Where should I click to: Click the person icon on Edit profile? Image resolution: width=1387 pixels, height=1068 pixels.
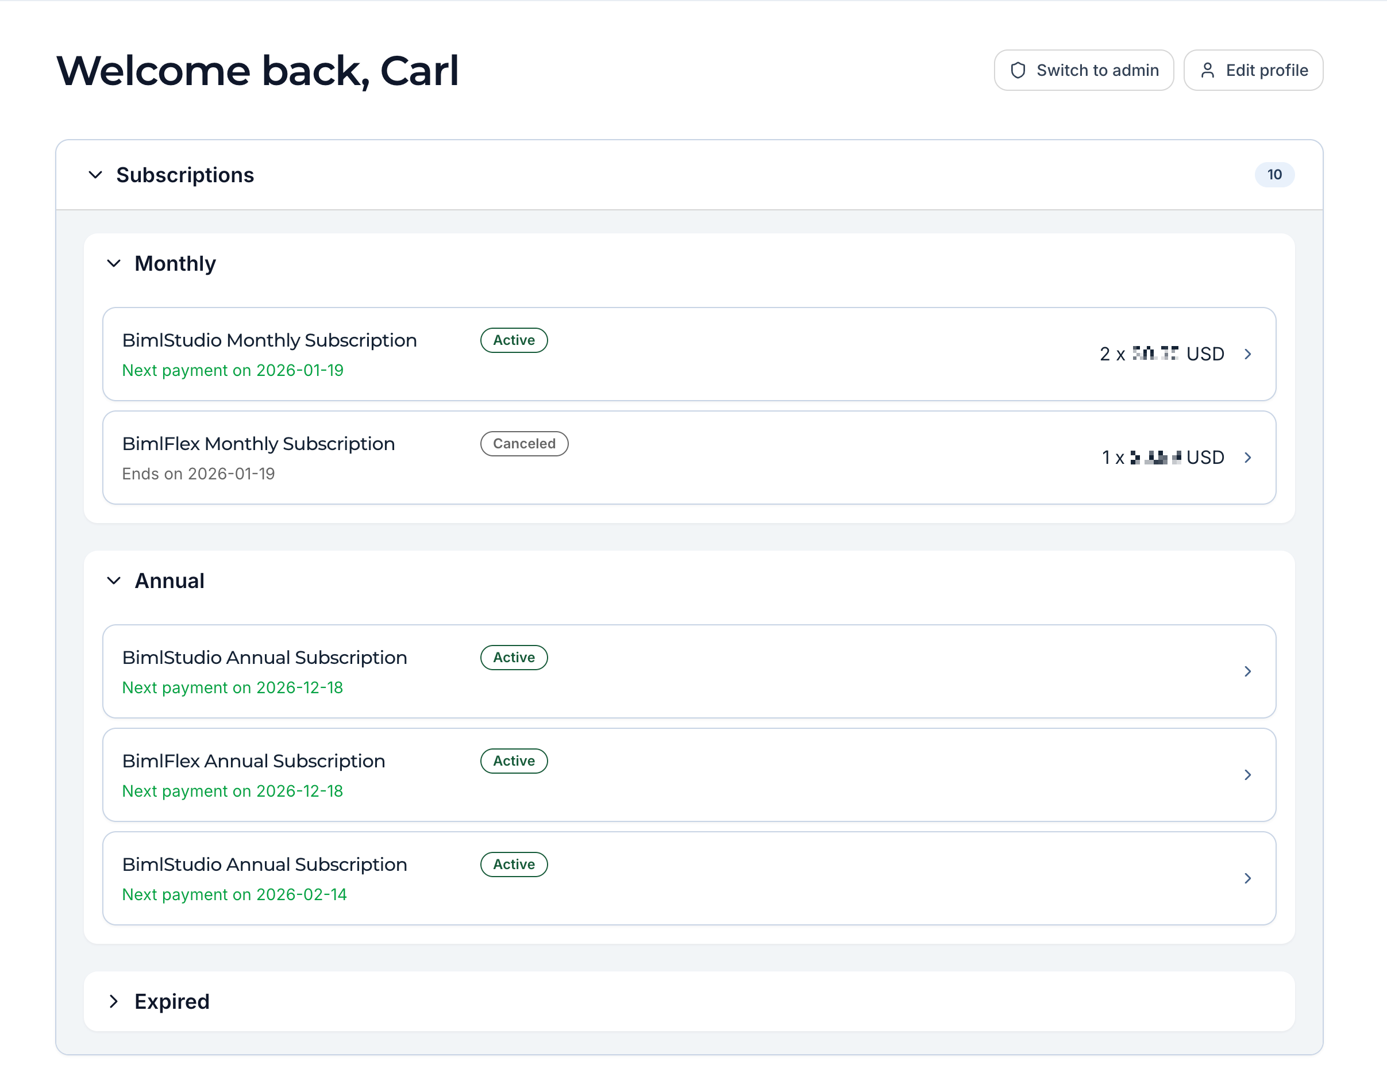[x=1207, y=71]
